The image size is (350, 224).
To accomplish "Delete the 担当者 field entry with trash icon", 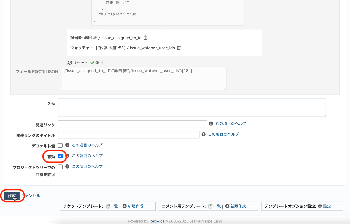I will tap(145, 38).
